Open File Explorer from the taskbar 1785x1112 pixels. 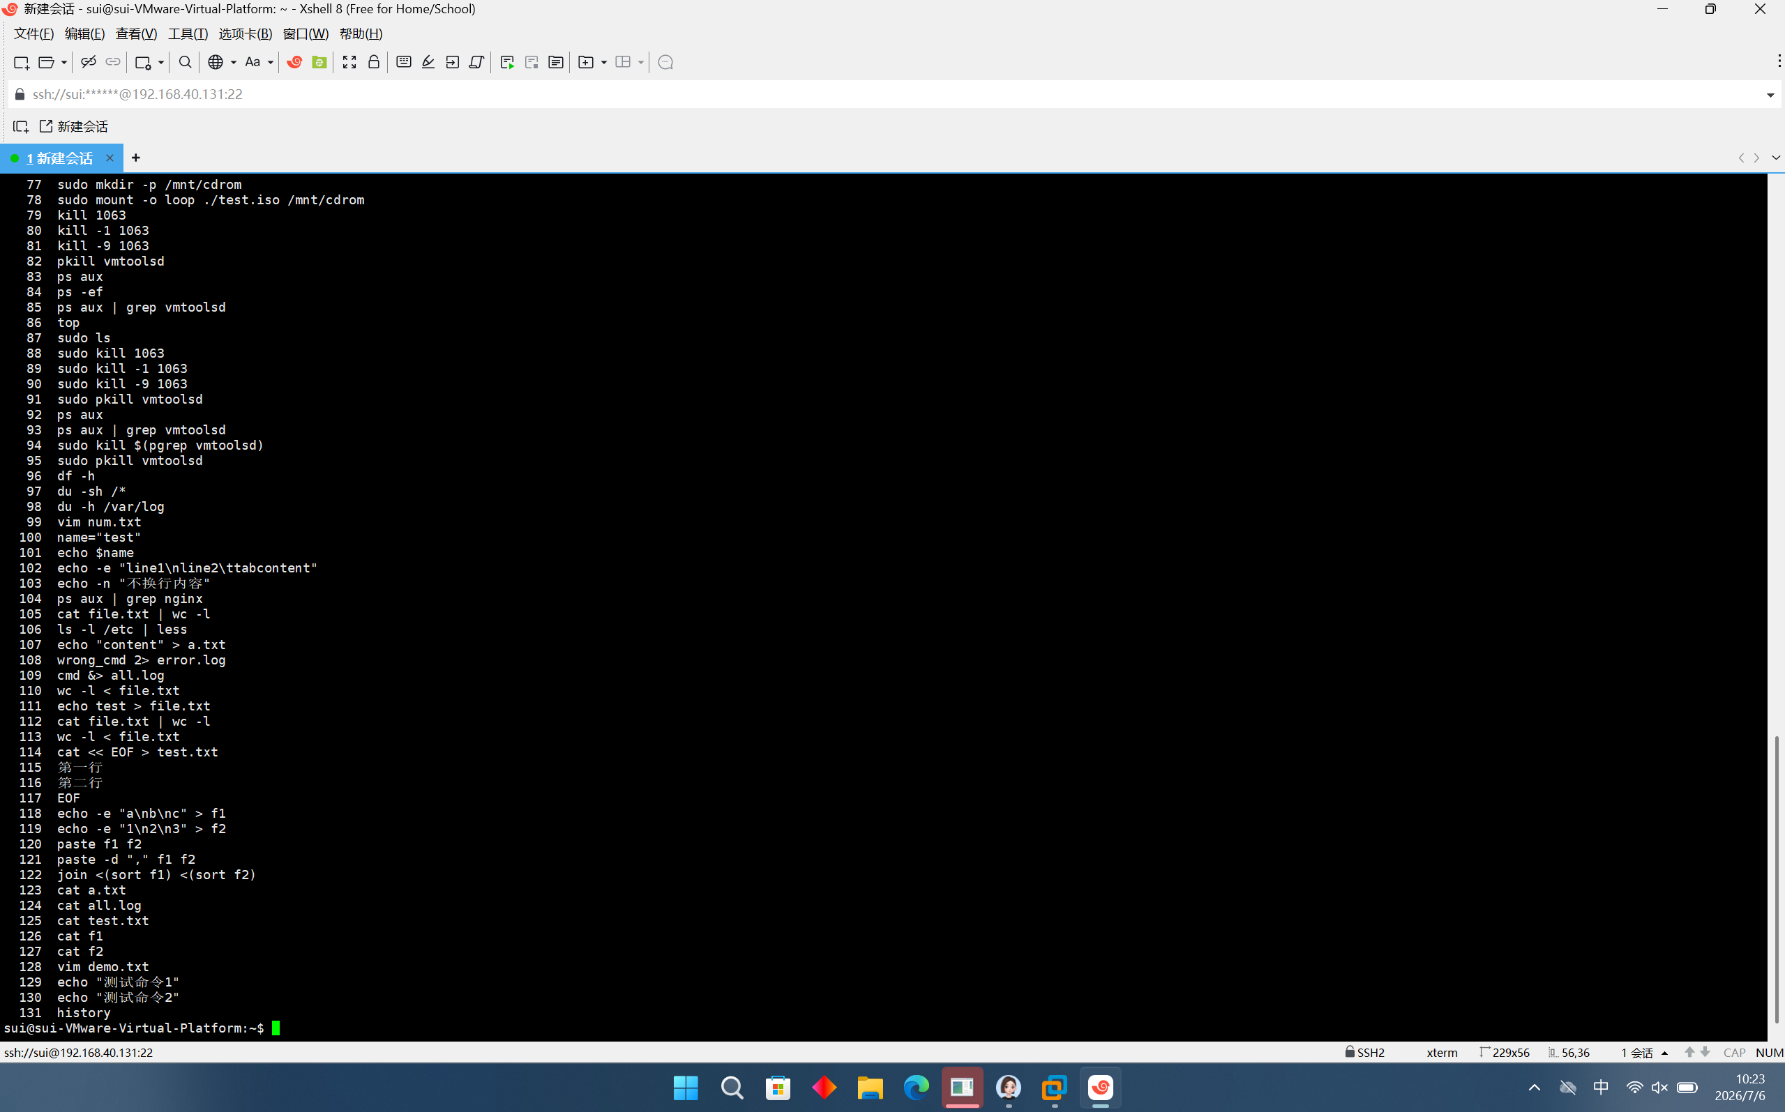coord(870,1088)
